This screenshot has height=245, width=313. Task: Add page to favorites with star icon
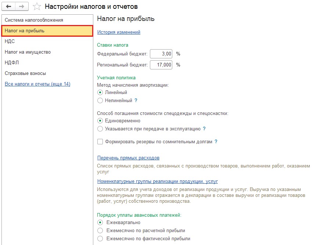pos(37,7)
